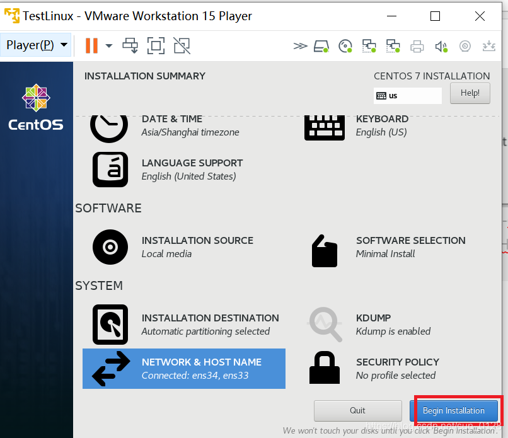Viewport: 508px width, 438px height.
Task: Click the message log download icon
Action: (489, 46)
